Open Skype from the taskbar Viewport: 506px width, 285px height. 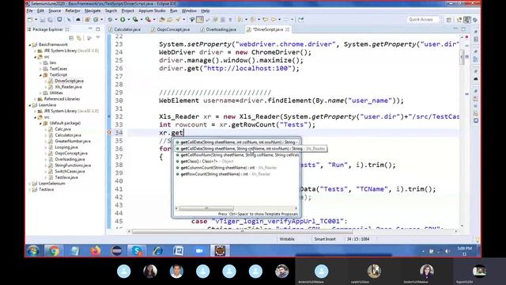point(137,251)
